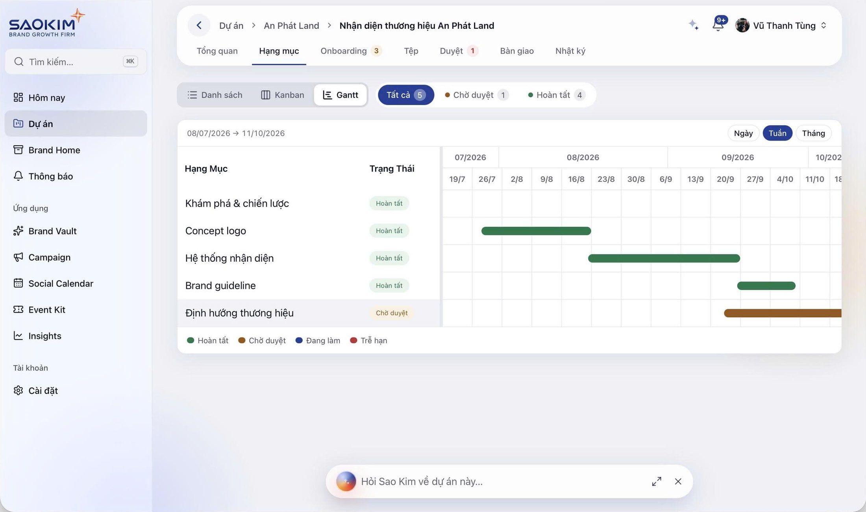Open Thông báo in sidebar
866x512 pixels.
(76, 176)
